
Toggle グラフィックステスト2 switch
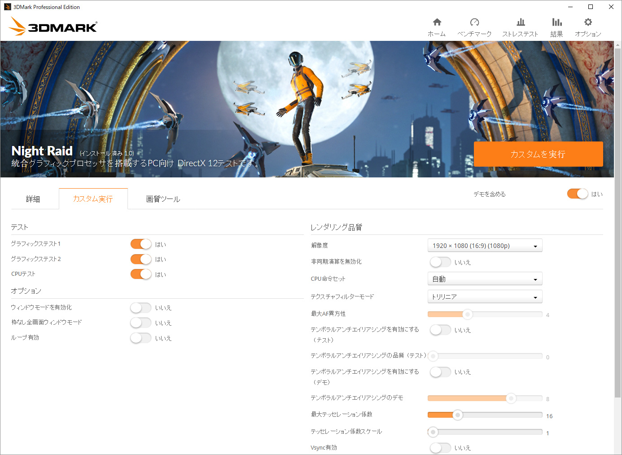point(141,259)
